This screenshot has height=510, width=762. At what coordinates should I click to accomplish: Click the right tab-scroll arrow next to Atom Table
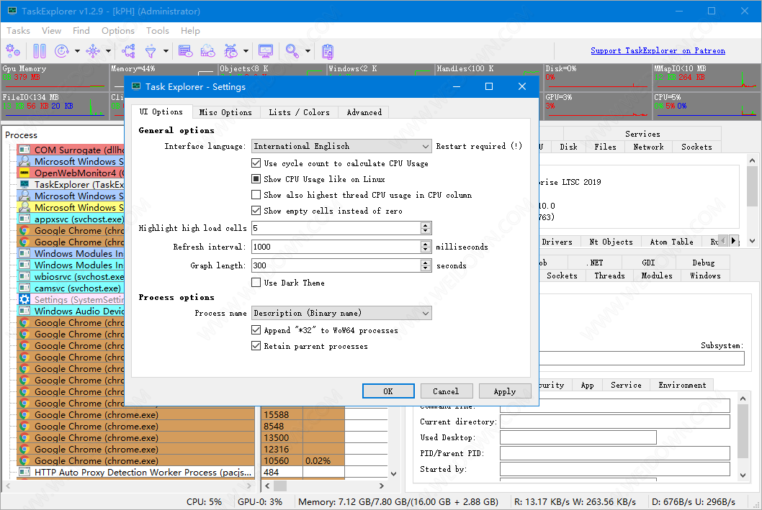(x=733, y=241)
